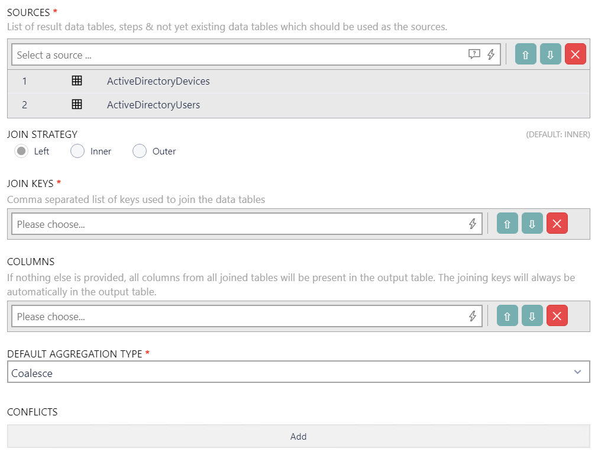Choose the Outer join strategy
The height and width of the screenshot is (461, 598).
pos(140,151)
